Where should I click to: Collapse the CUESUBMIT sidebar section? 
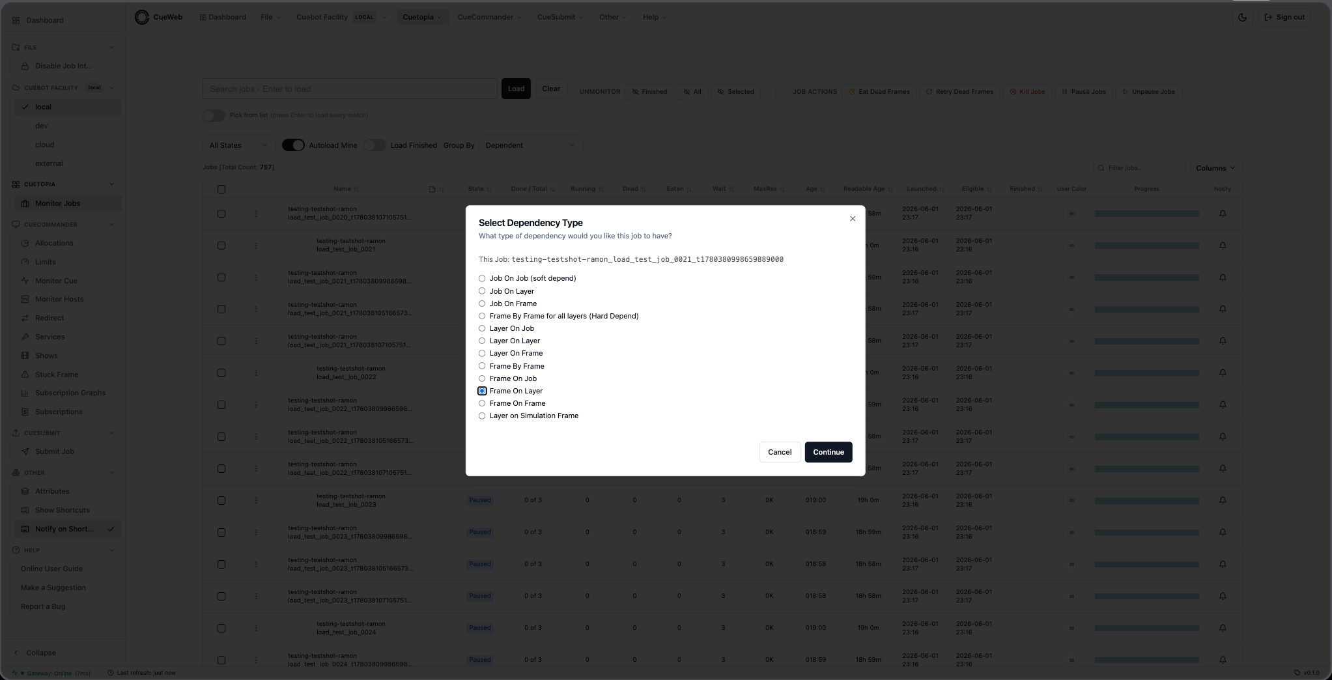[111, 433]
